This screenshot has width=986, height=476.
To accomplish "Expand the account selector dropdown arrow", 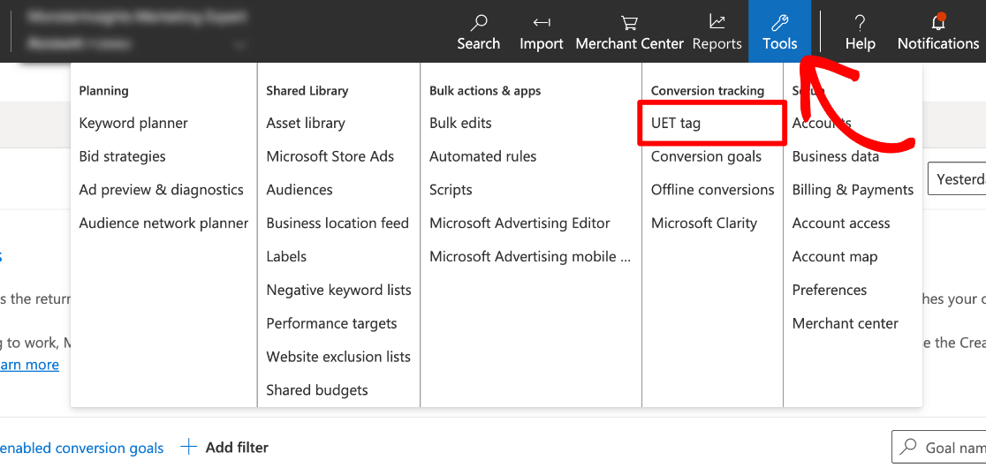I will point(238,44).
